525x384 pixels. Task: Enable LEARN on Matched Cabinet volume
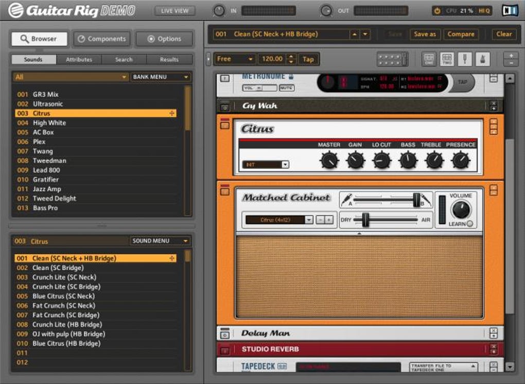(x=470, y=223)
